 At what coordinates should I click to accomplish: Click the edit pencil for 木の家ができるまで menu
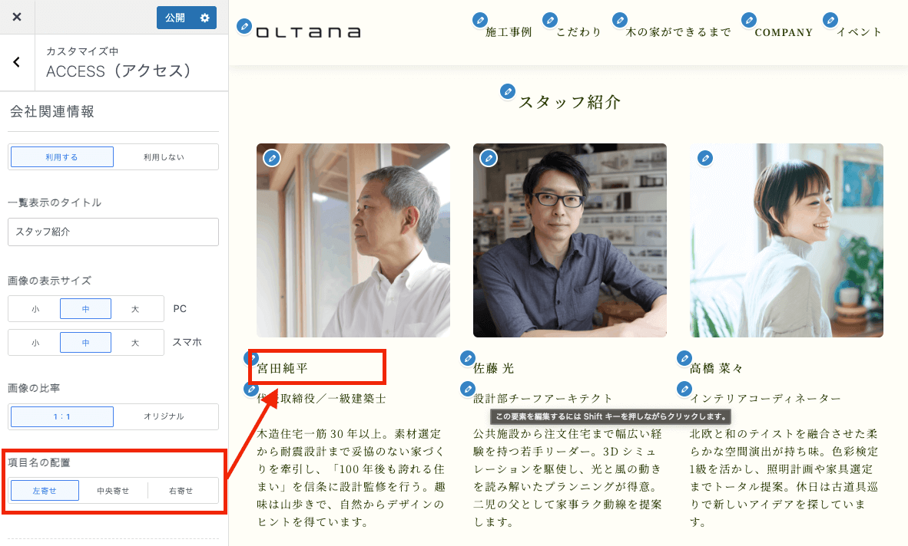pyautogui.click(x=620, y=20)
